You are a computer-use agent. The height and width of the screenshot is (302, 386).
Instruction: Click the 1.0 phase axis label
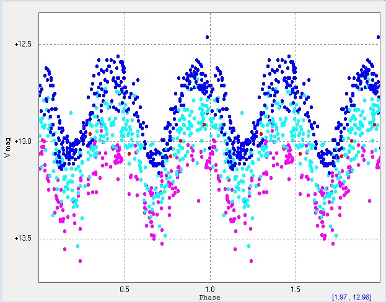[210, 289]
